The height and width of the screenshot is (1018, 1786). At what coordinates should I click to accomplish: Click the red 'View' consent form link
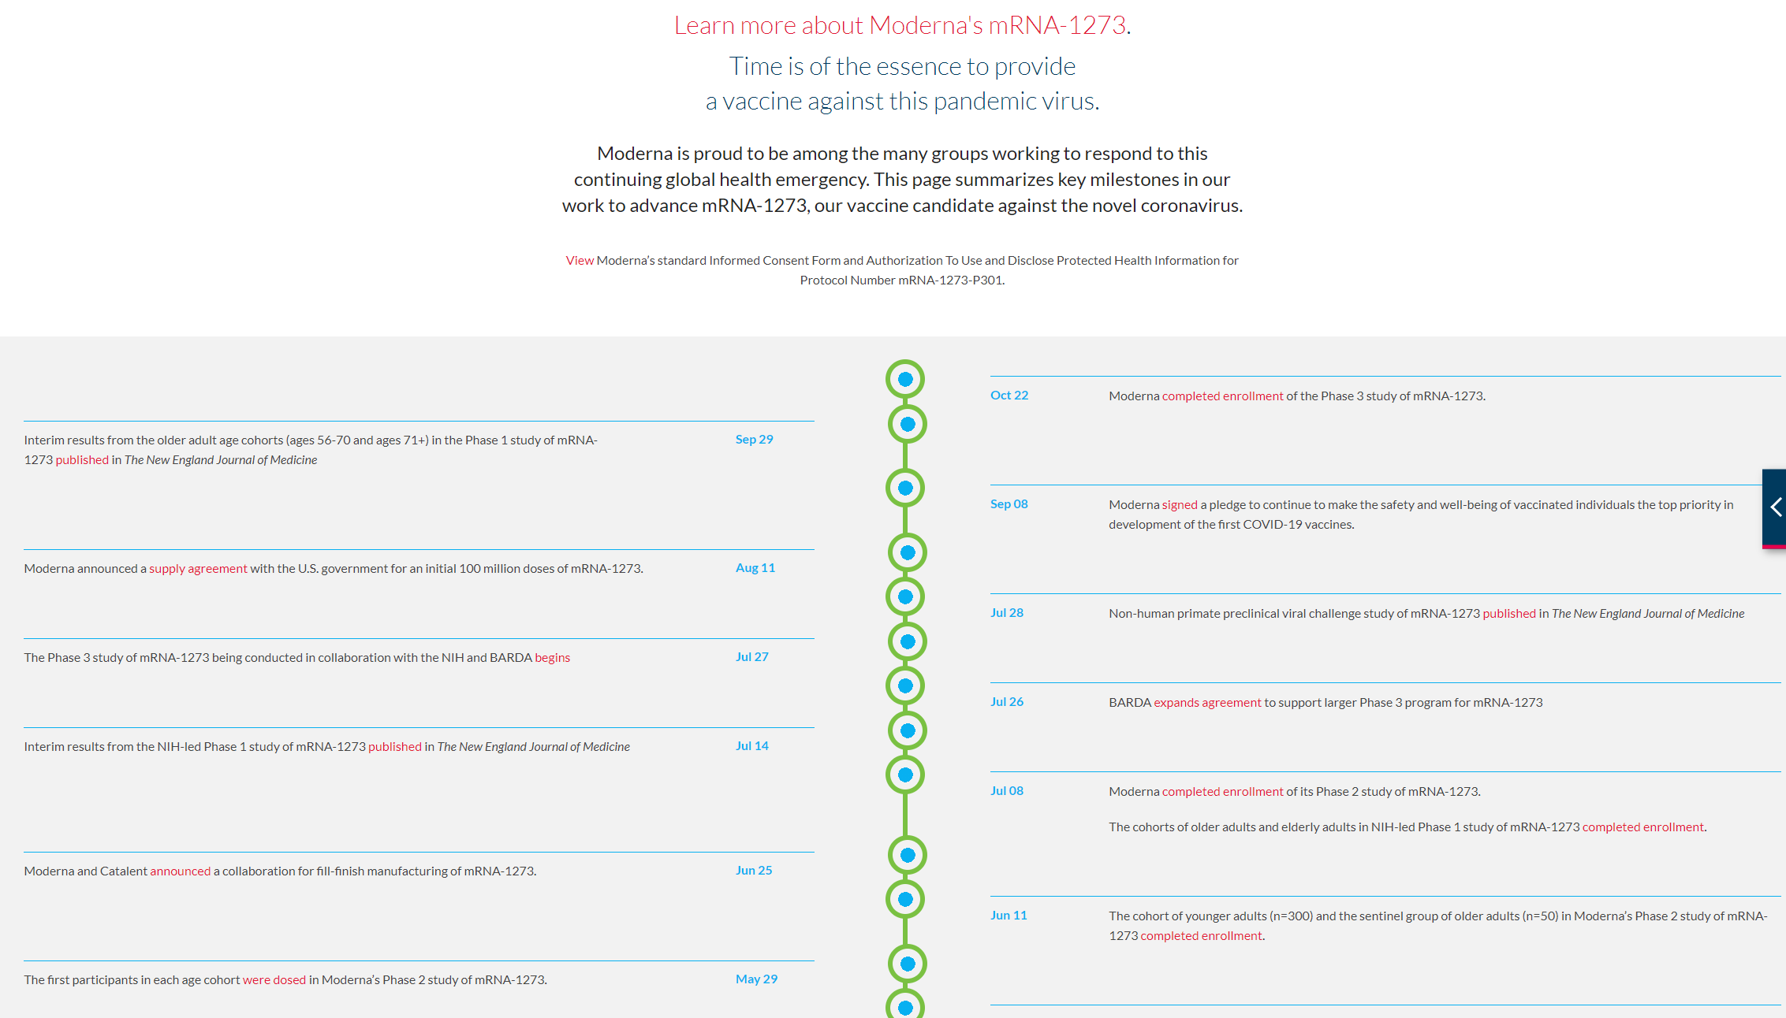pyautogui.click(x=579, y=261)
